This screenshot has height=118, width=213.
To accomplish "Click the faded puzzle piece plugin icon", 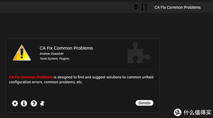I will click(x=138, y=53).
